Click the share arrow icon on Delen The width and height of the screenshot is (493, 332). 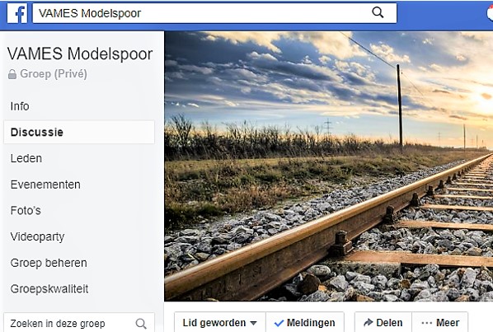tap(368, 322)
